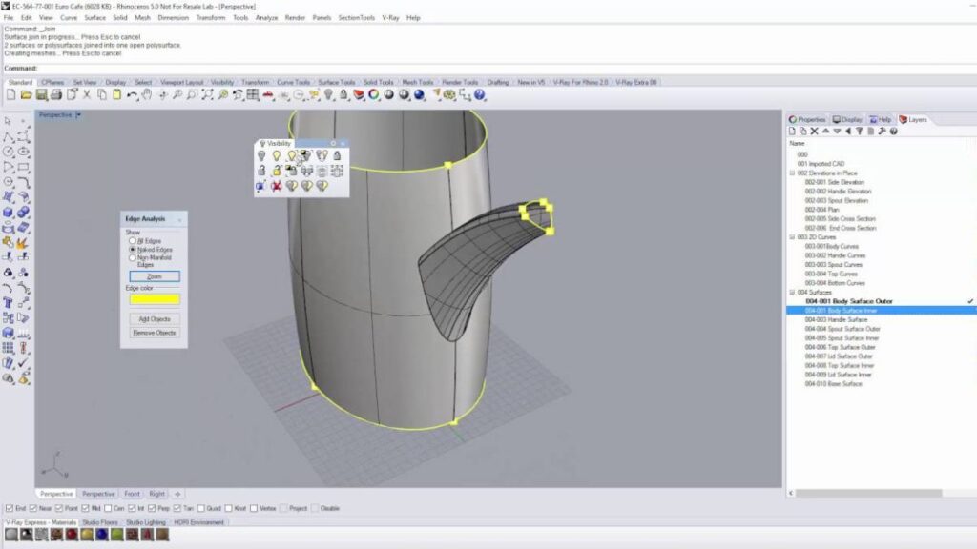Select the Pan hand tool icon

coord(145,95)
